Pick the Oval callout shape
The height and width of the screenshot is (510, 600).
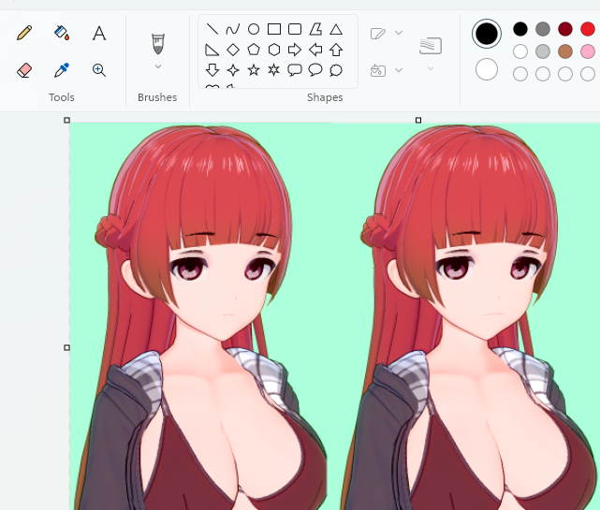(x=315, y=70)
